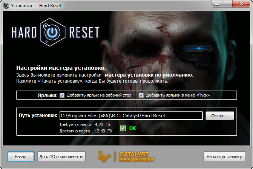Click the Catalyst Release Group text
Image resolution: width=253 pixels, height=169 pixels.
134,156
